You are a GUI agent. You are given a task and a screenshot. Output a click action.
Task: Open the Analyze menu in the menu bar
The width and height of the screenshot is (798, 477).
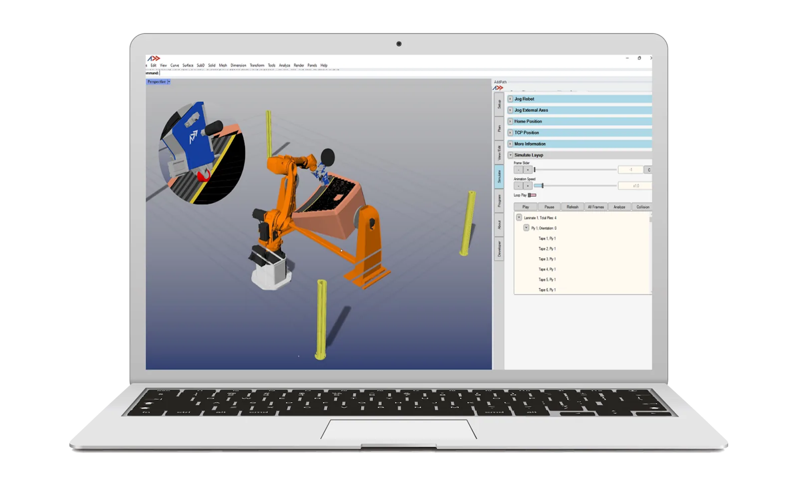click(284, 65)
